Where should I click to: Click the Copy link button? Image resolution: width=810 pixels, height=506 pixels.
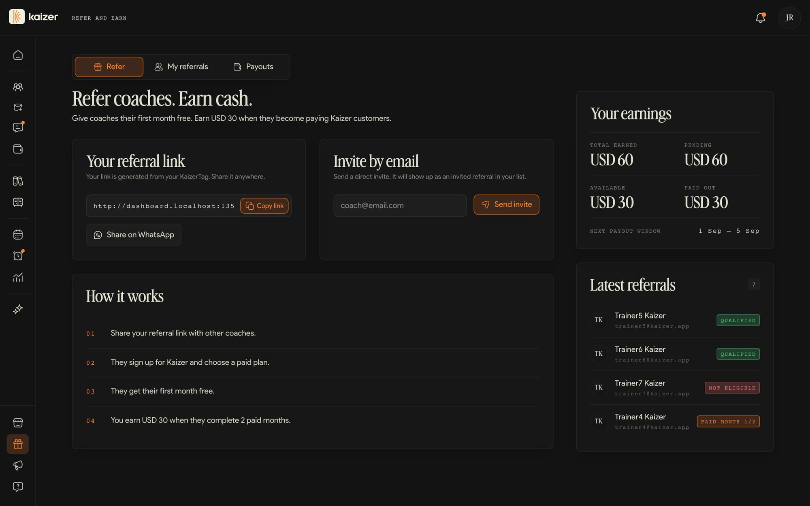264,206
